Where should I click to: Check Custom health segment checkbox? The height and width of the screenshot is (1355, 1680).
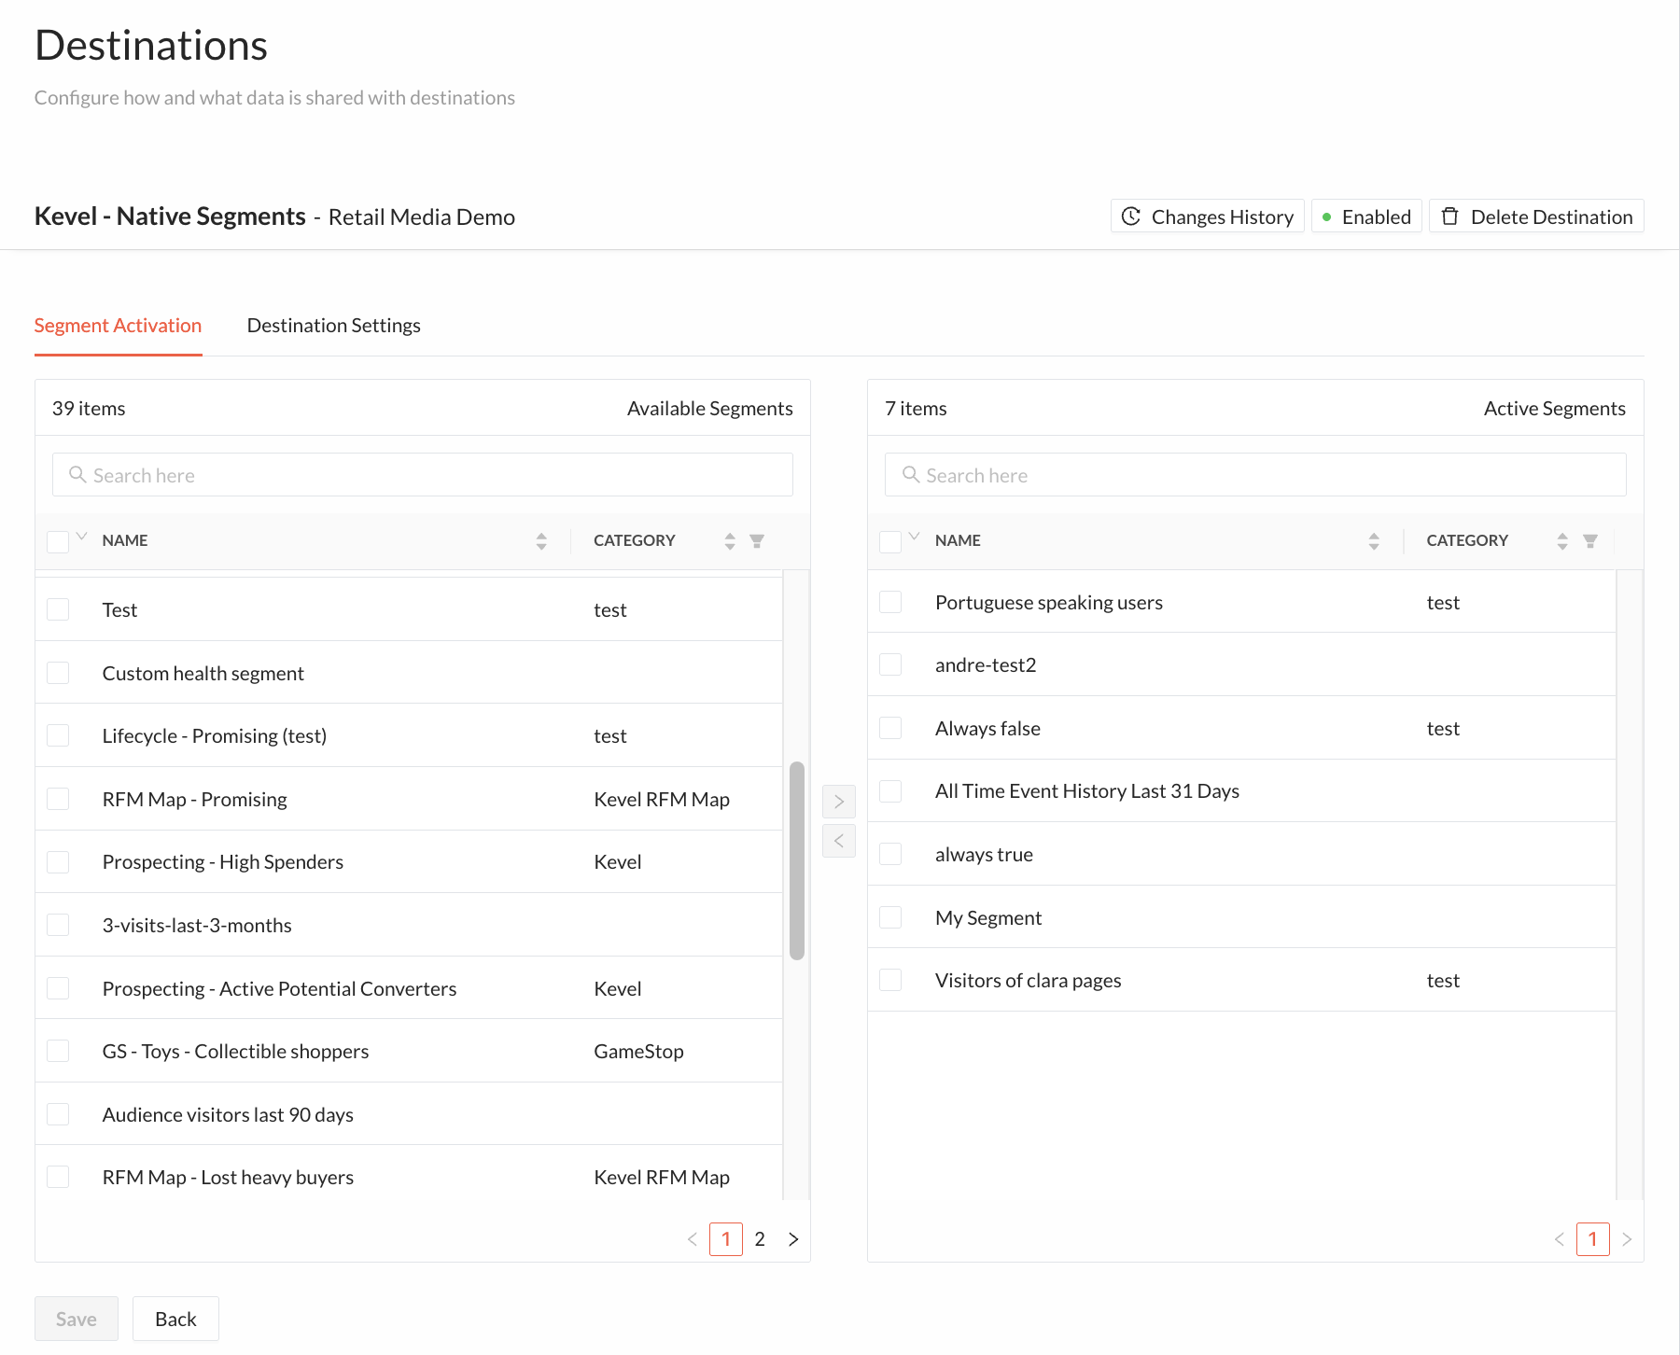coord(58,673)
